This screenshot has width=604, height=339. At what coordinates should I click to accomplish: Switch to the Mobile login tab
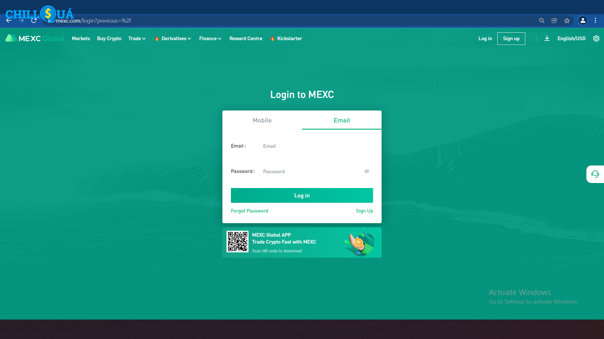click(x=262, y=120)
